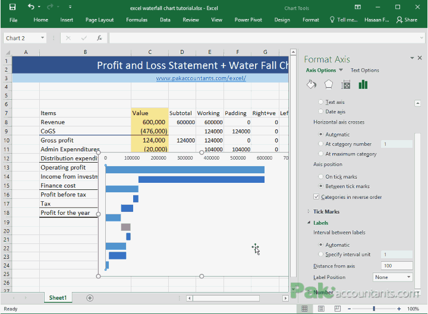
Task: Select Between tick marks axis position
Action: click(321, 186)
